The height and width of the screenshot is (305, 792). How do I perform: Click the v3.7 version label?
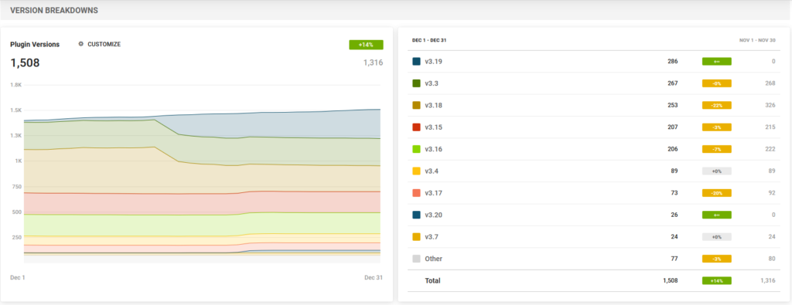click(432, 237)
